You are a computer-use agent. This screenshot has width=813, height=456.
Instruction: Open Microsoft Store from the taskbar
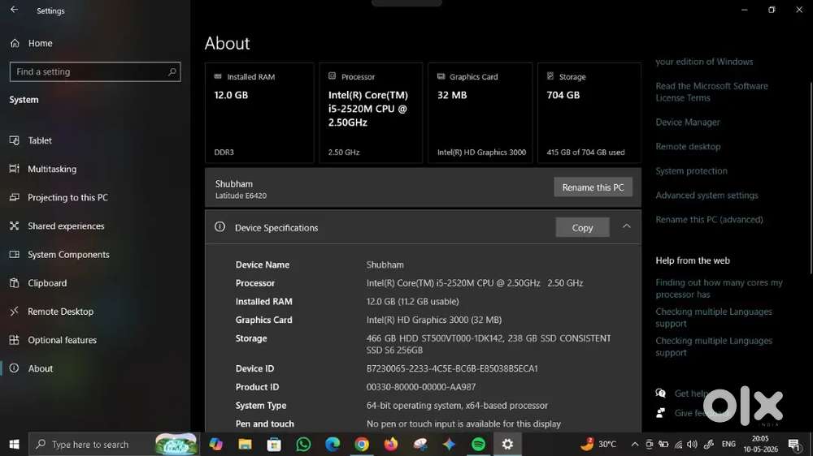(x=274, y=444)
